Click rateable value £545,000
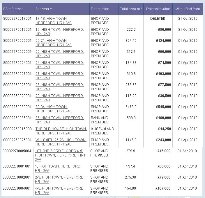Viewport: 205px width, 198px height. click(x=164, y=107)
